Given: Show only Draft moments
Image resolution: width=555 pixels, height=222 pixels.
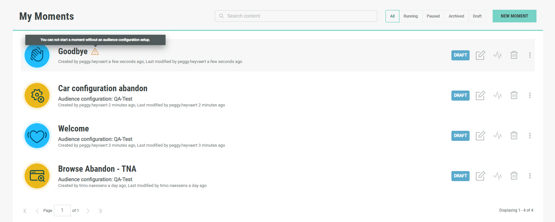Looking at the screenshot, I should [477, 16].
